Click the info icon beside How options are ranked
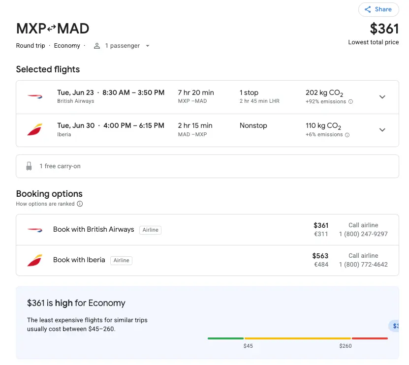The width and height of the screenshot is (409, 365). [x=80, y=204]
